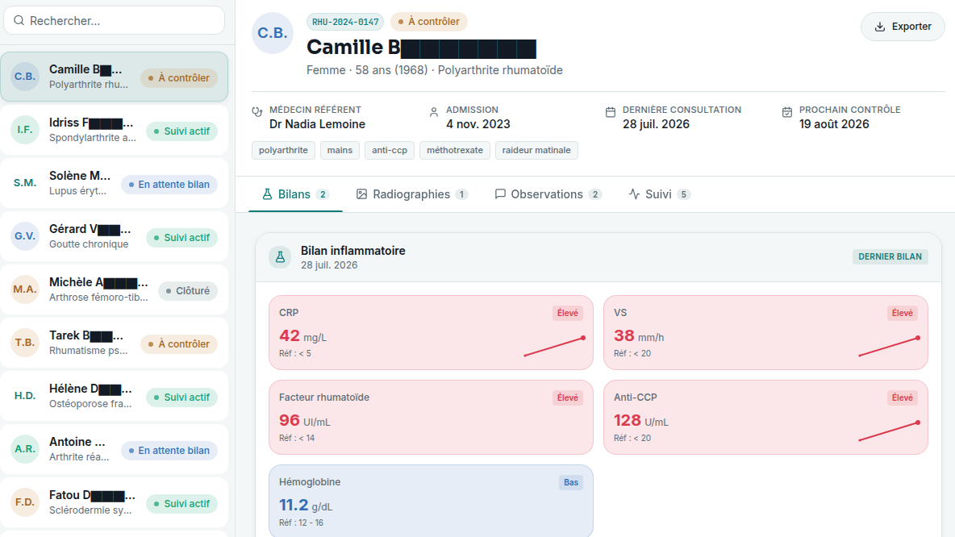Click the À contrôler badge in header
The width and height of the screenshot is (955, 537).
tap(429, 22)
